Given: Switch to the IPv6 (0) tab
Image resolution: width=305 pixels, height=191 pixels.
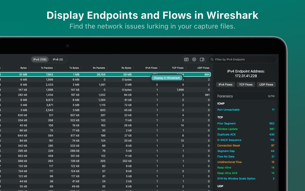Looking at the screenshot, I should 58,60.
